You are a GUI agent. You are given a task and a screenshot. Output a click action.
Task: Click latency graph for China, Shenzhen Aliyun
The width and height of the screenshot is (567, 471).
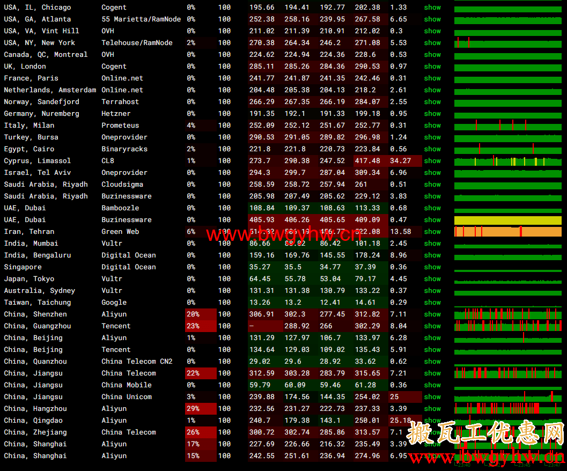tap(507, 314)
